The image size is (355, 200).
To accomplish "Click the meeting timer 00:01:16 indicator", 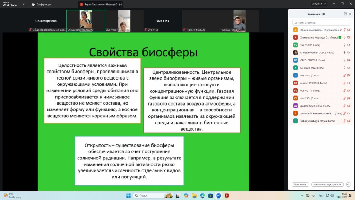I will tap(317, 4).
